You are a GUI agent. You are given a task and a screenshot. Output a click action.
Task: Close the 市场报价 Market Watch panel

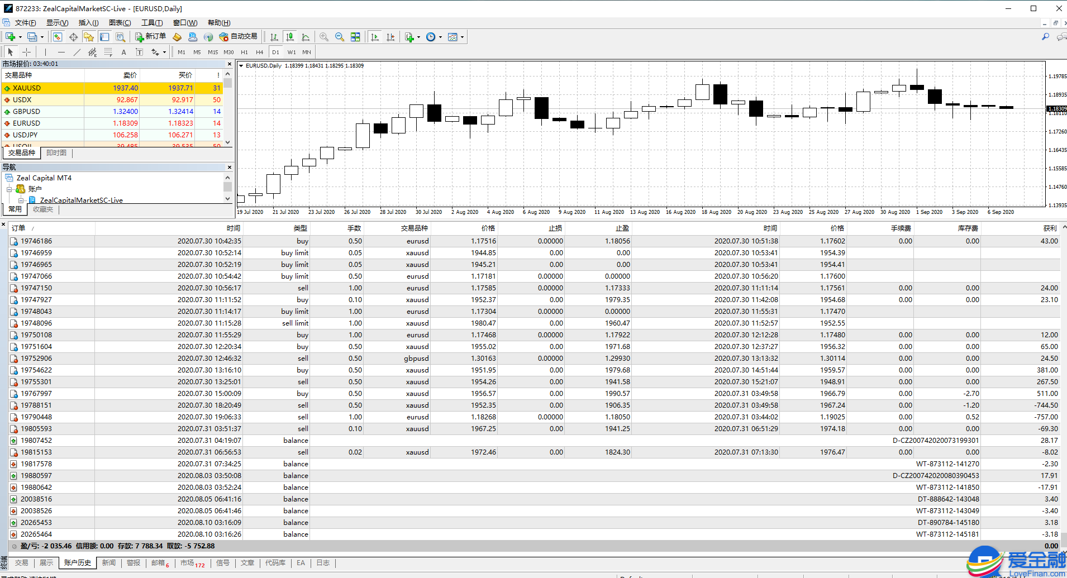[229, 64]
